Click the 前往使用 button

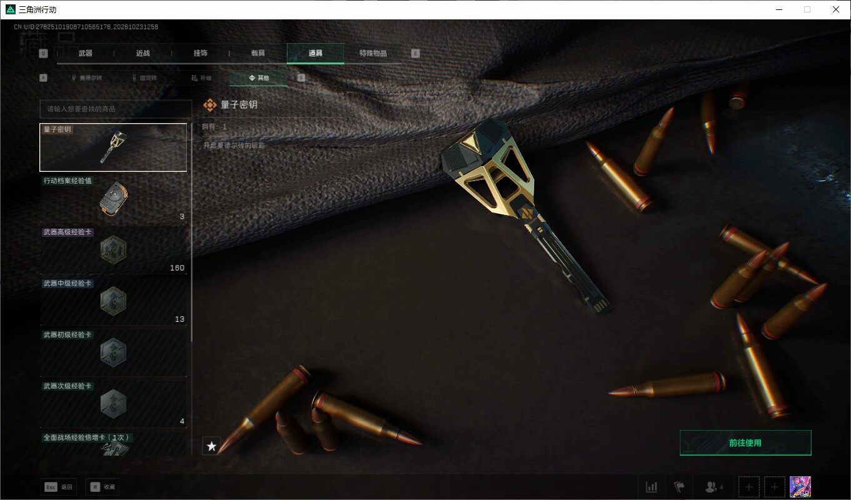click(745, 443)
